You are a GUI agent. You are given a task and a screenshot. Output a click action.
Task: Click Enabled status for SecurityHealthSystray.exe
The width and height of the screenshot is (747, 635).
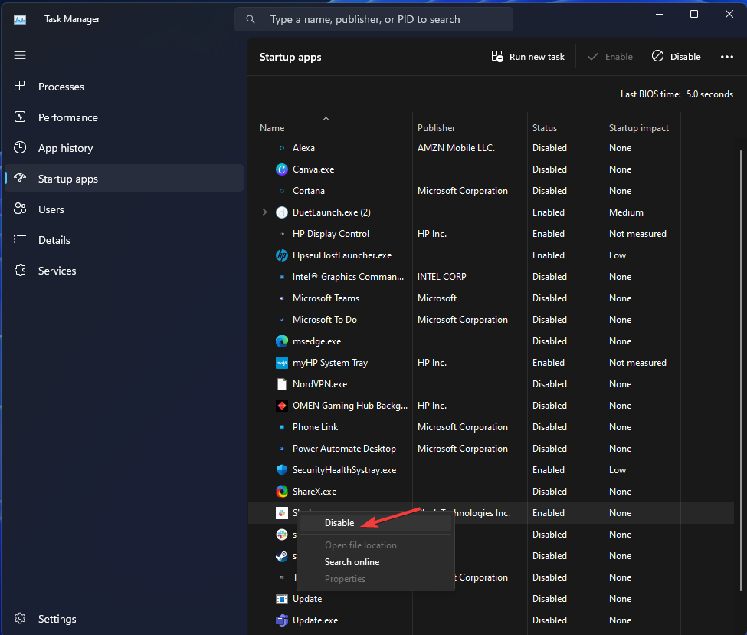coord(549,470)
